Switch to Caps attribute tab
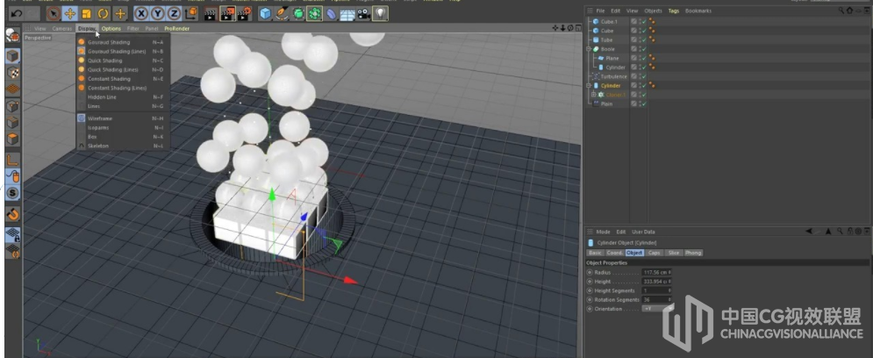Image resolution: width=873 pixels, height=358 pixels. click(x=655, y=253)
